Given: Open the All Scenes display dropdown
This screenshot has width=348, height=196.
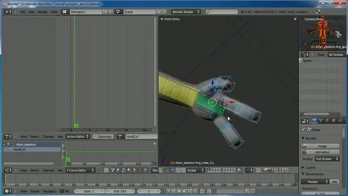Looking at the screenshot, I should coord(336,54).
